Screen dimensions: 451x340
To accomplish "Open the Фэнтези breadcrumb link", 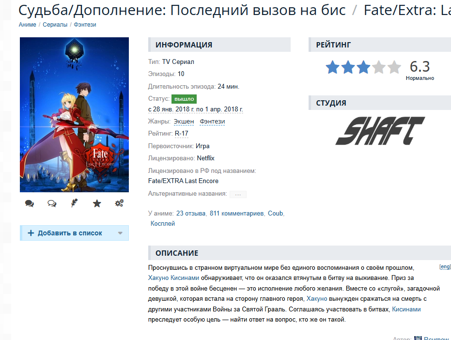I will tap(85, 25).
